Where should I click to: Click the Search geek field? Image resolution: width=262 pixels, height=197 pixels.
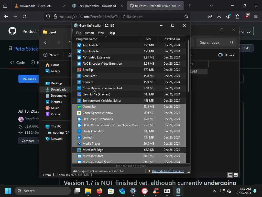coord(216,42)
